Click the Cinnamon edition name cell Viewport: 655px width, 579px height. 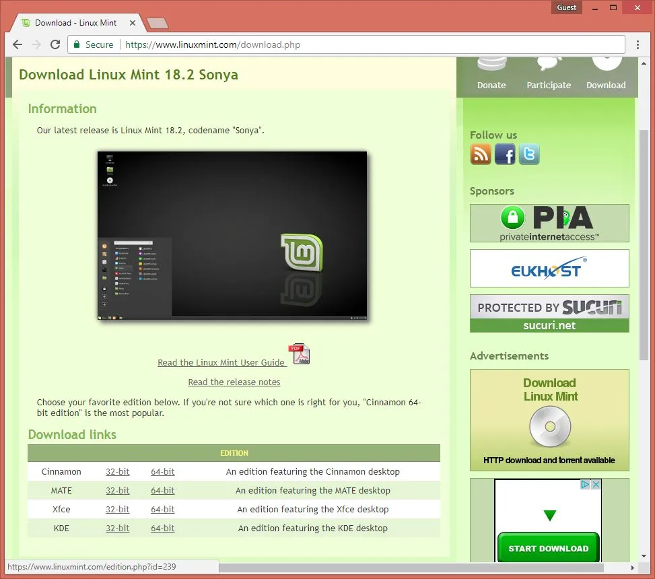pos(61,471)
